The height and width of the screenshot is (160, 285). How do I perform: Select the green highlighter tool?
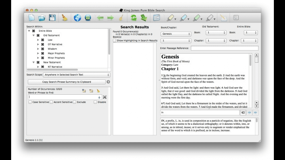click(x=196, y=18)
